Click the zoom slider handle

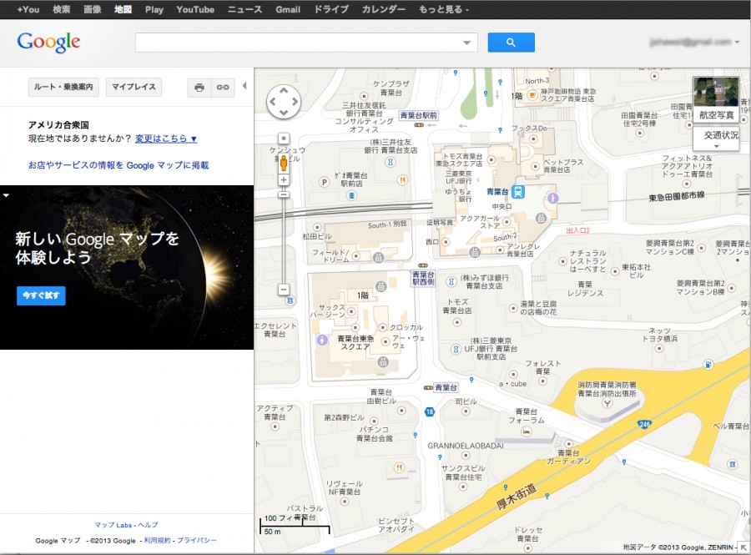click(x=284, y=194)
